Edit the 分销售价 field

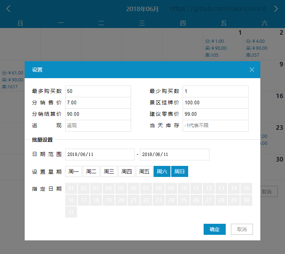(98, 103)
